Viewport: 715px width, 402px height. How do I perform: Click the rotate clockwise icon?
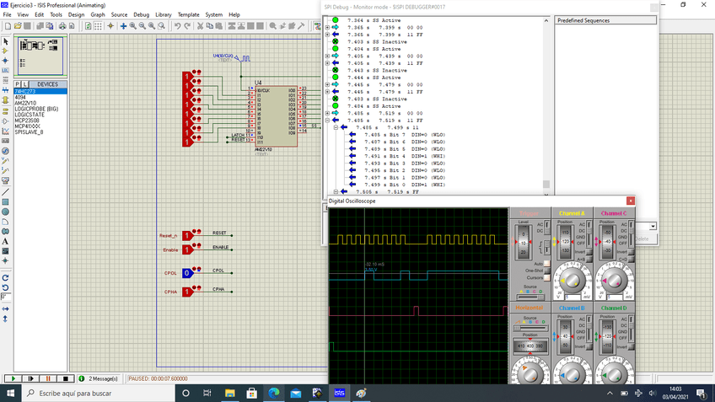(6, 277)
